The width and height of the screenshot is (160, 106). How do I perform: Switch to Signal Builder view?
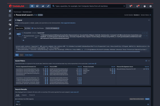click(19, 28)
